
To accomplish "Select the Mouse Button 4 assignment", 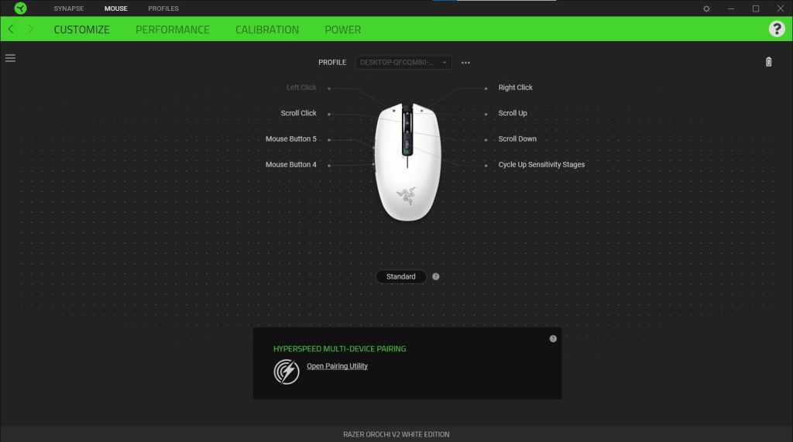I will [291, 165].
